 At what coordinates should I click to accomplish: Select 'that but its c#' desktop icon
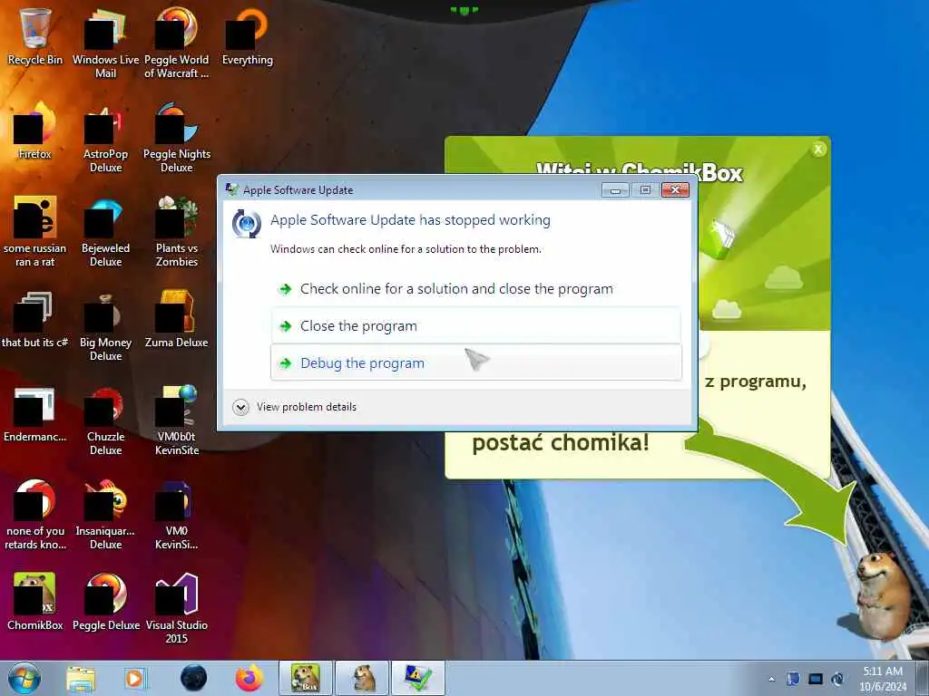(x=35, y=320)
